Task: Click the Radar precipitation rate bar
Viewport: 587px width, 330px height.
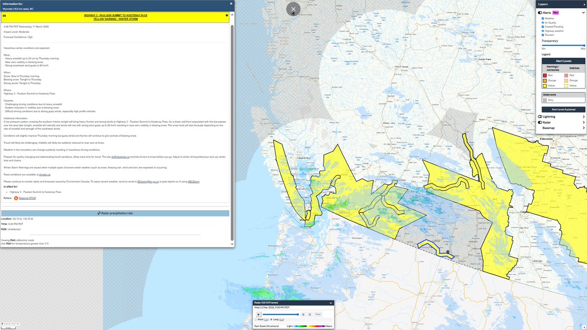Action: [115, 213]
